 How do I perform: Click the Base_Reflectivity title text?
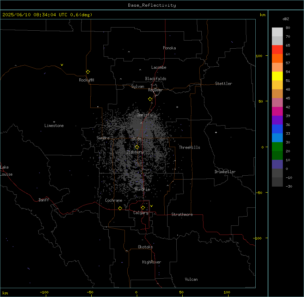(152, 5)
